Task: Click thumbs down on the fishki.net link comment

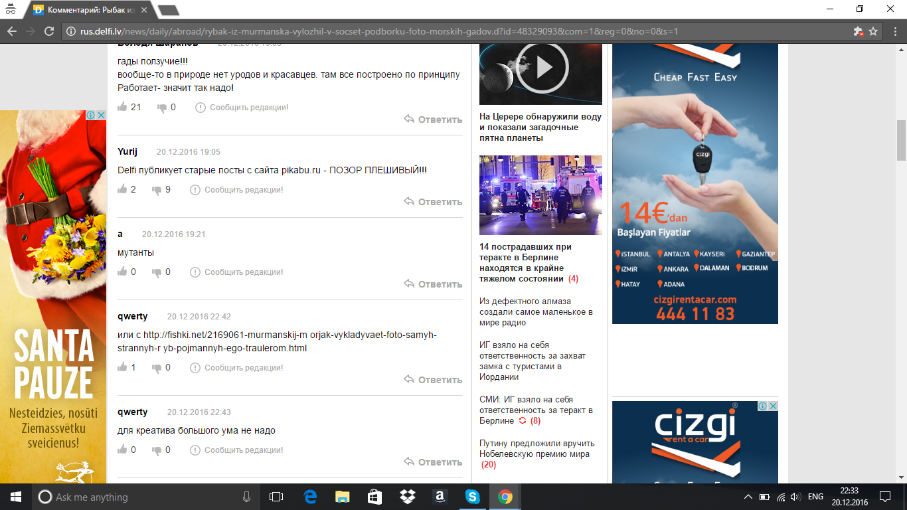Action: point(157,368)
